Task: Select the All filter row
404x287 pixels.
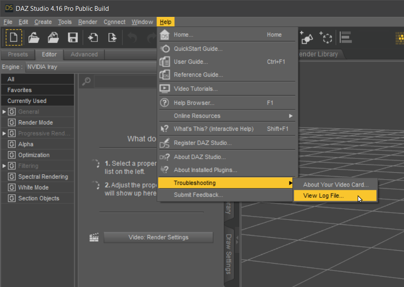Action: (38, 79)
